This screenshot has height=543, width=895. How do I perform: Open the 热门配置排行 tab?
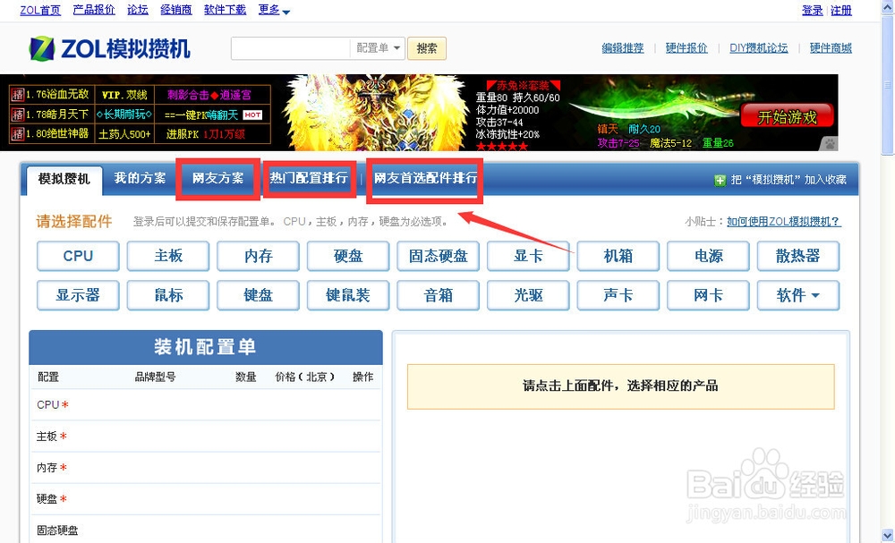(x=309, y=178)
